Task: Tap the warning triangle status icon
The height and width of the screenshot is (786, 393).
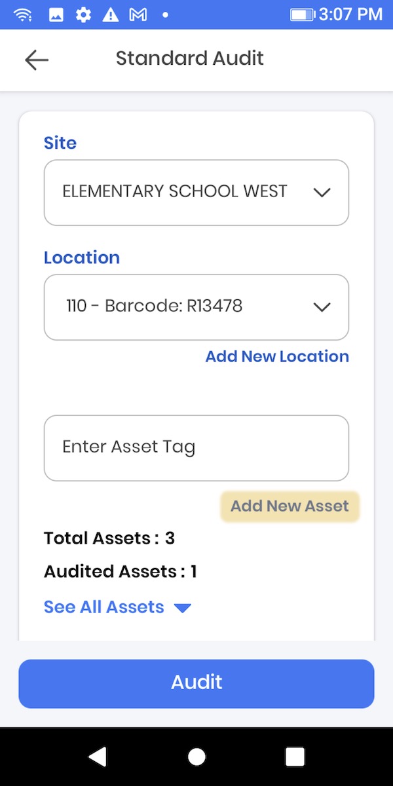Action: 110,14
